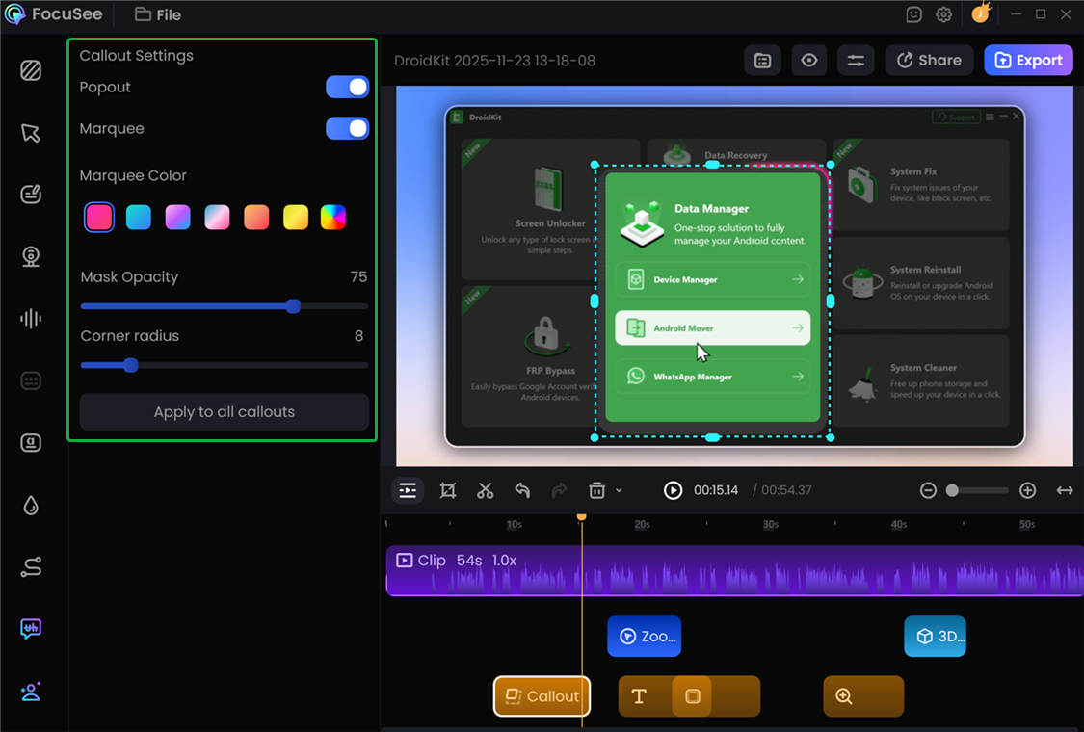Expand the delete options dropdown arrow
Image resolution: width=1084 pixels, height=732 pixels.
tap(619, 491)
